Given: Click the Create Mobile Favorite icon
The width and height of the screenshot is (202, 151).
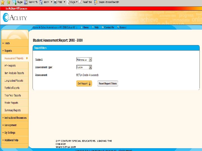Looking at the screenshot, I should (96, 2).
